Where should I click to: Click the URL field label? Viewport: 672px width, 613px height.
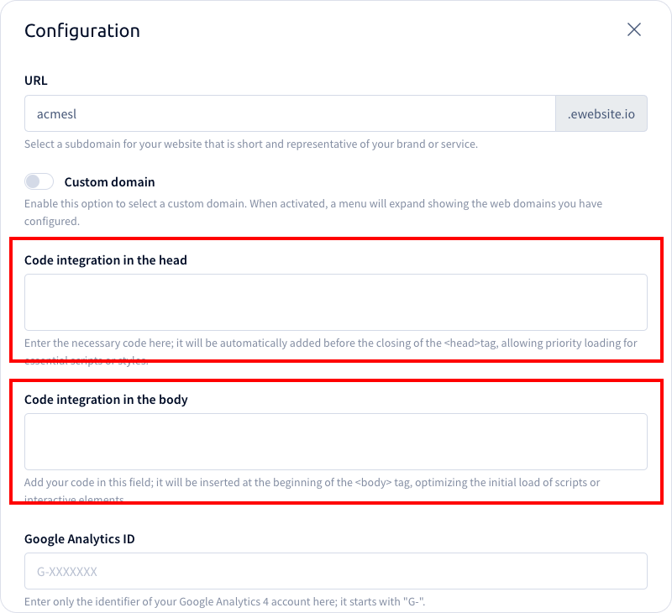coord(35,81)
